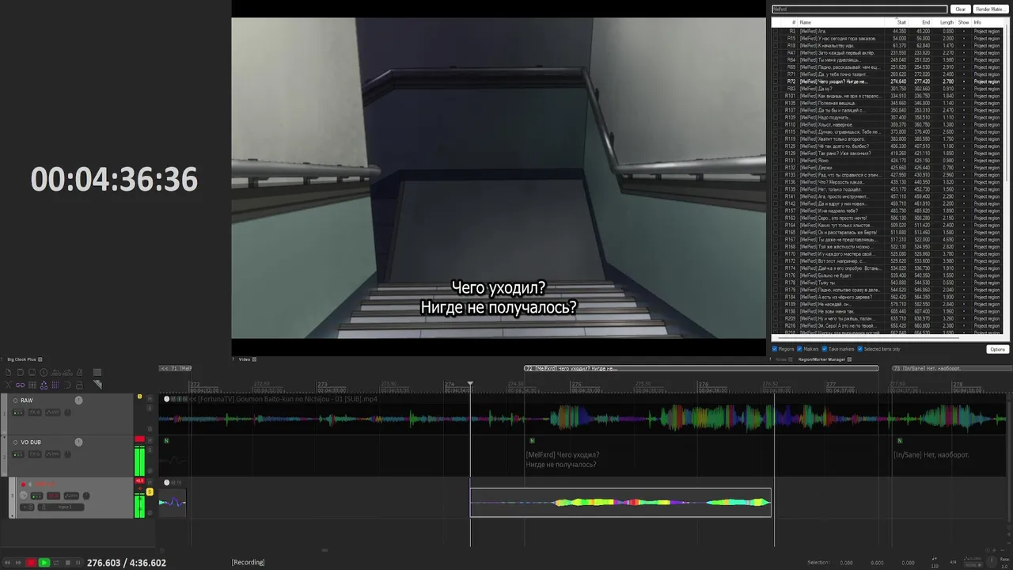The image size is (1013, 570).
Task: Toggle grid lines toolbar icon
Action: [x=56, y=385]
